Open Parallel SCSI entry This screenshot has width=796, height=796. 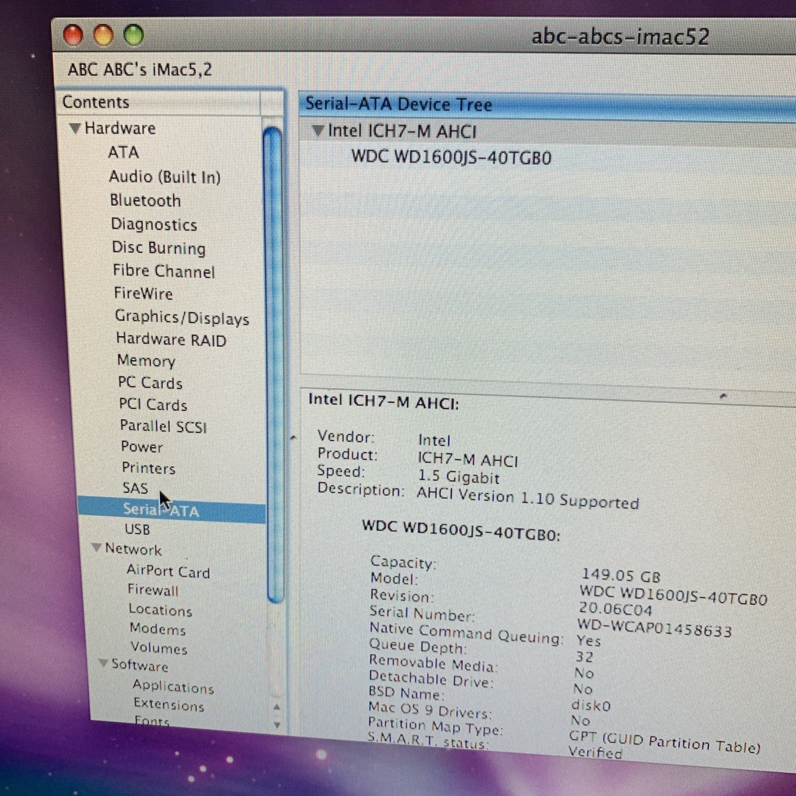[x=163, y=426]
